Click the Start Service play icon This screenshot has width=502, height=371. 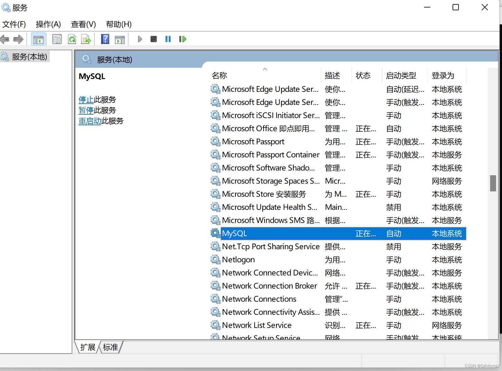click(x=140, y=39)
